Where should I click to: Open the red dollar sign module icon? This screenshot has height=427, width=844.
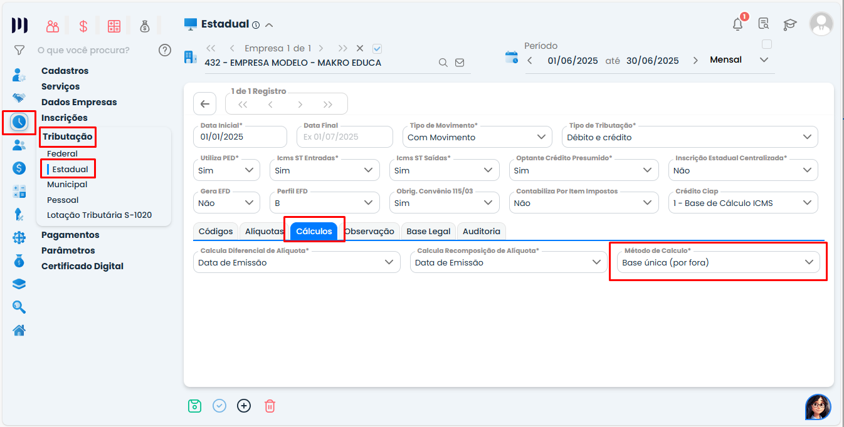click(83, 26)
